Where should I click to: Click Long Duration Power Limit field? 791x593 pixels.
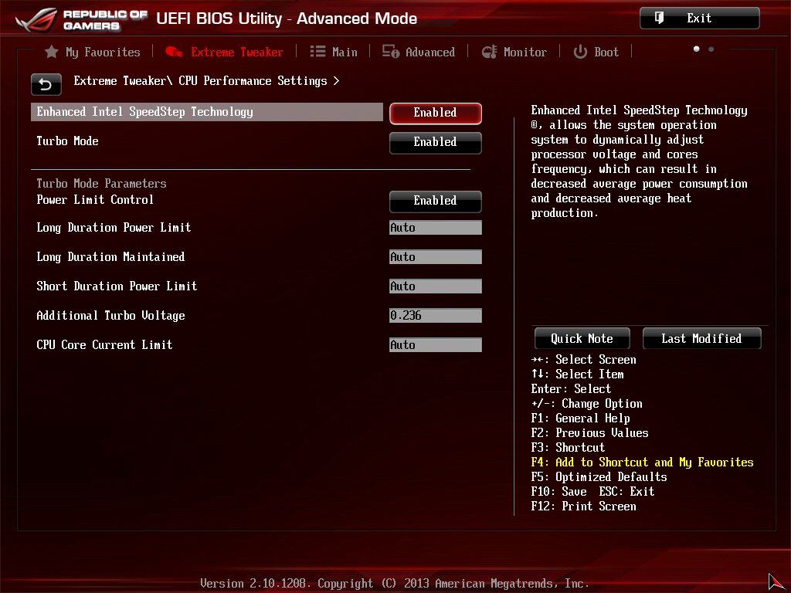[436, 228]
